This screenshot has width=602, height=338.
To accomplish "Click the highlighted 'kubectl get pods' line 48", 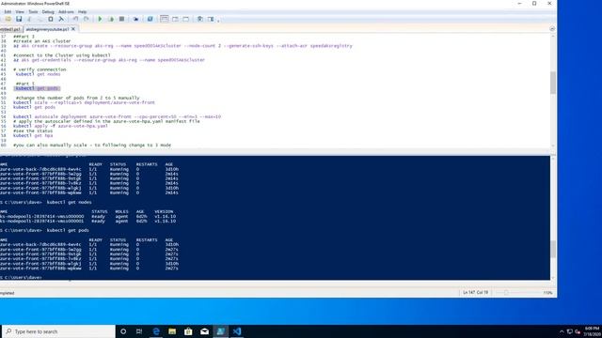I will click(38, 88).
